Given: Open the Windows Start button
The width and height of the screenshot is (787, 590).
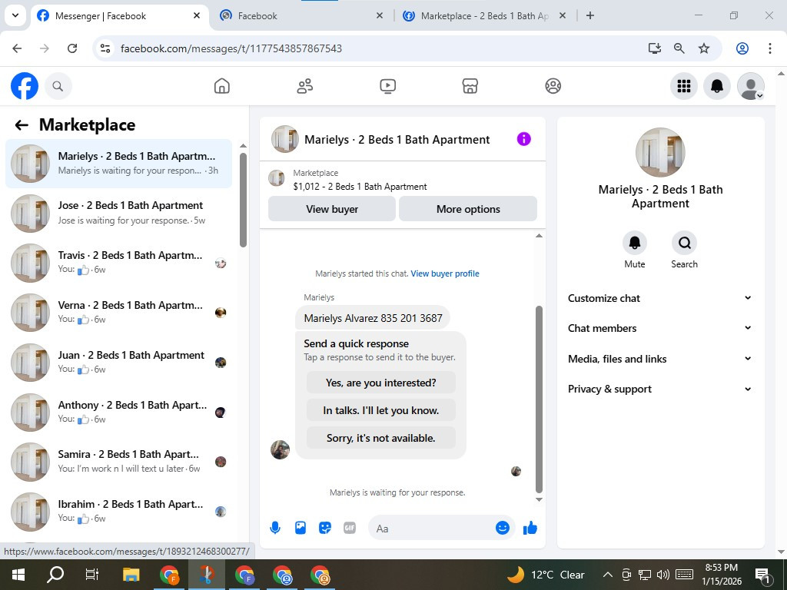Looking at the screenshot, I should 18,575.
